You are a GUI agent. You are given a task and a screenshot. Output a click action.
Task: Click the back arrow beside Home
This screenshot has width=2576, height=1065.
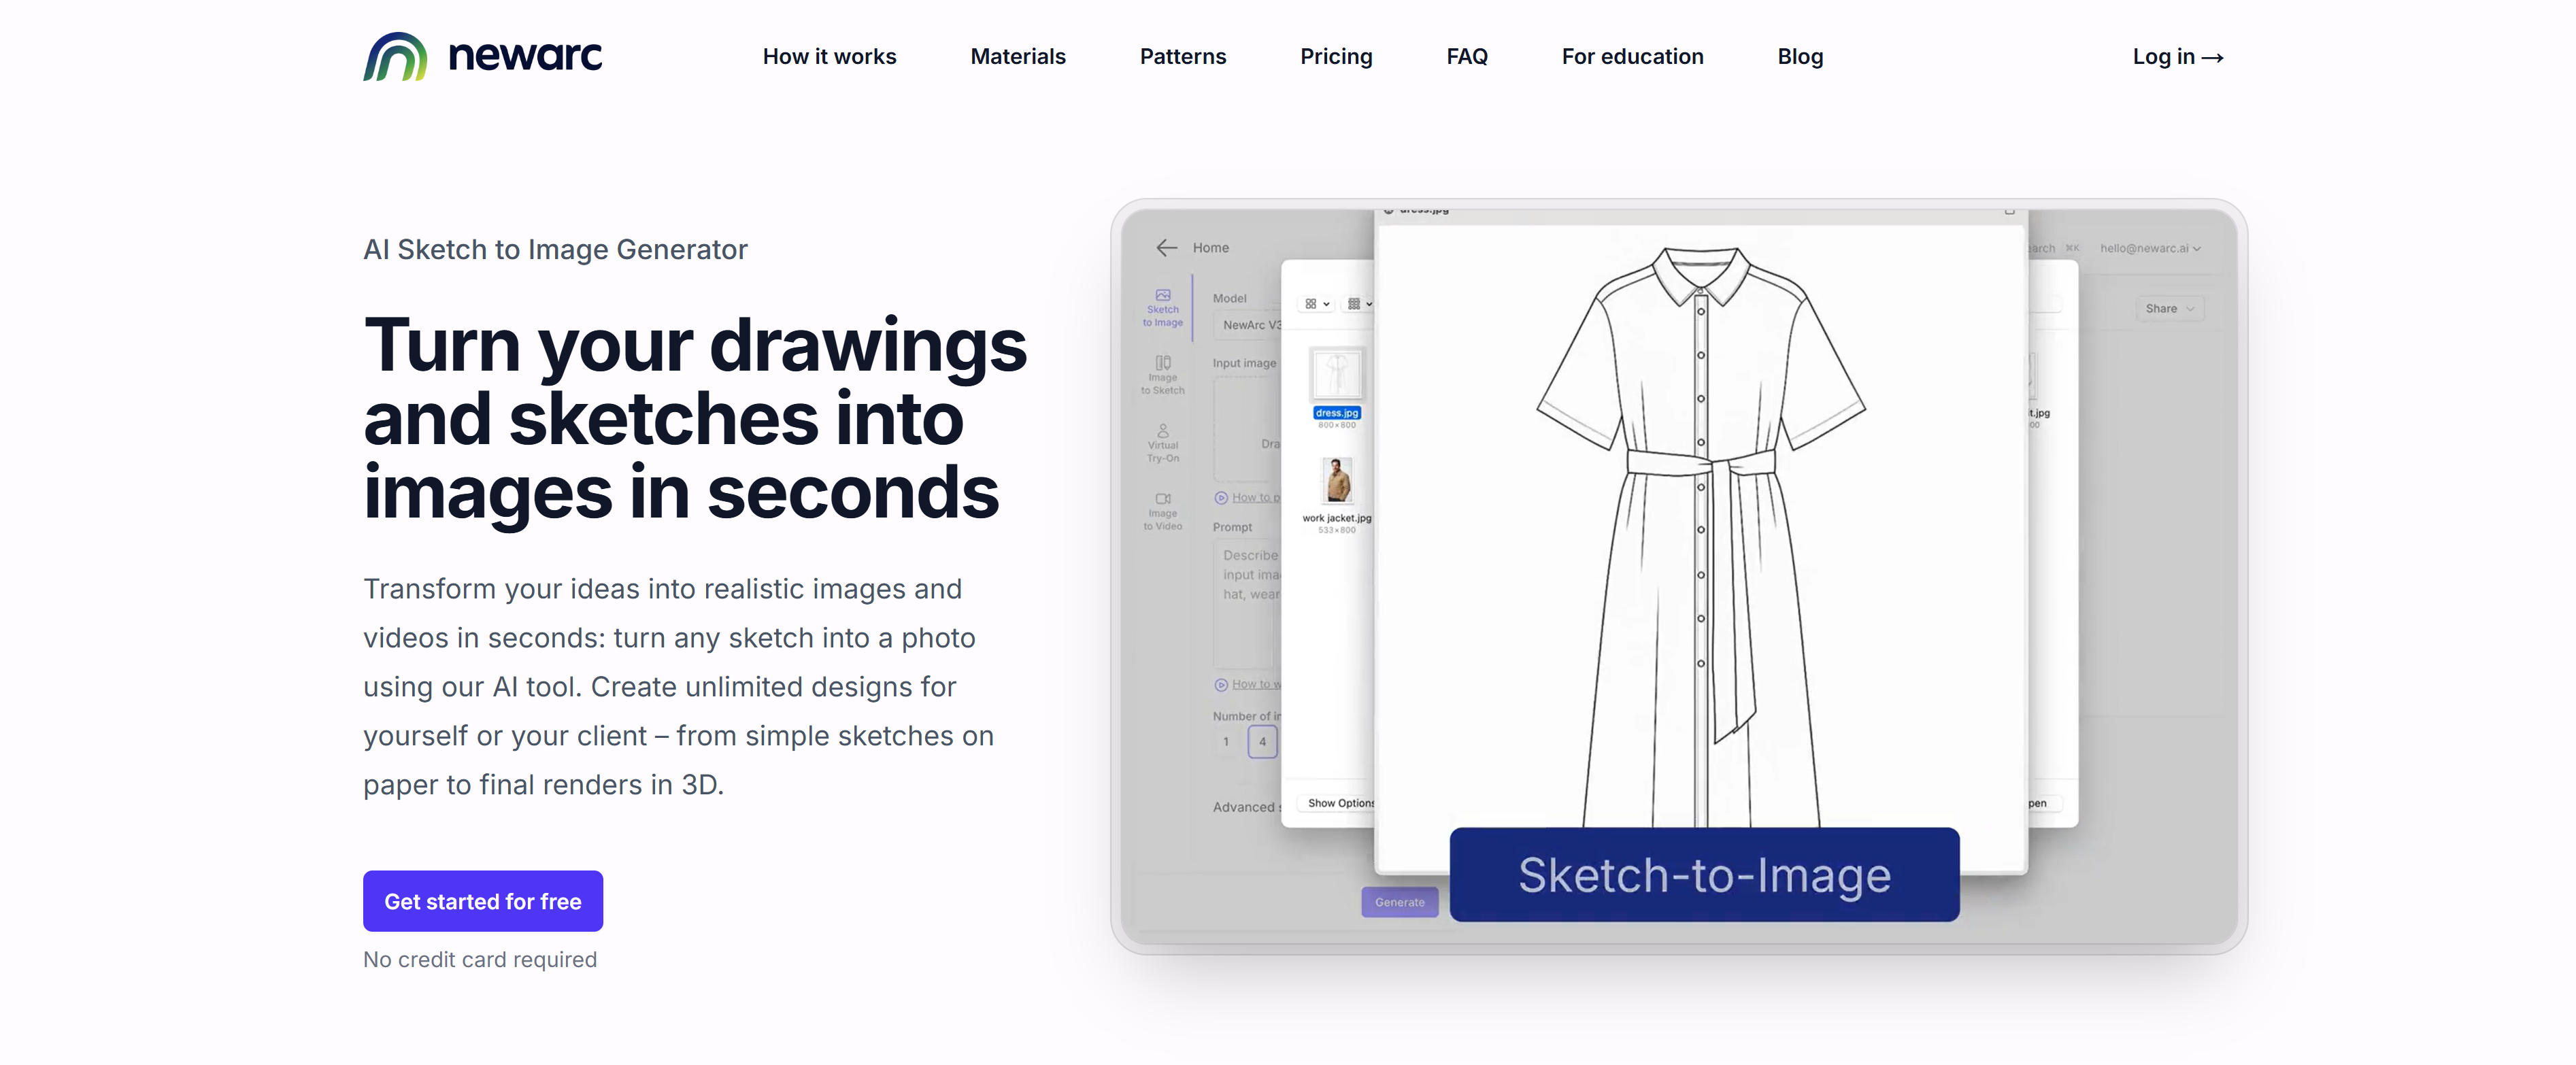(1166, 248)
